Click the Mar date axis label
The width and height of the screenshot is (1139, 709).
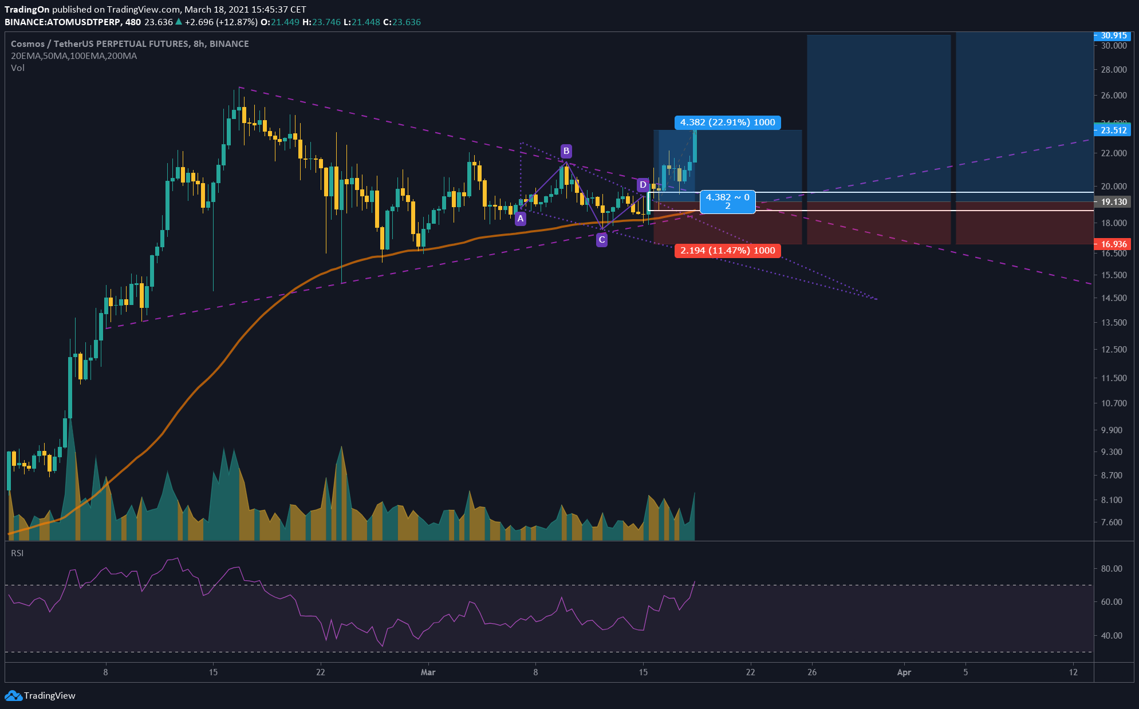[428, 672]
